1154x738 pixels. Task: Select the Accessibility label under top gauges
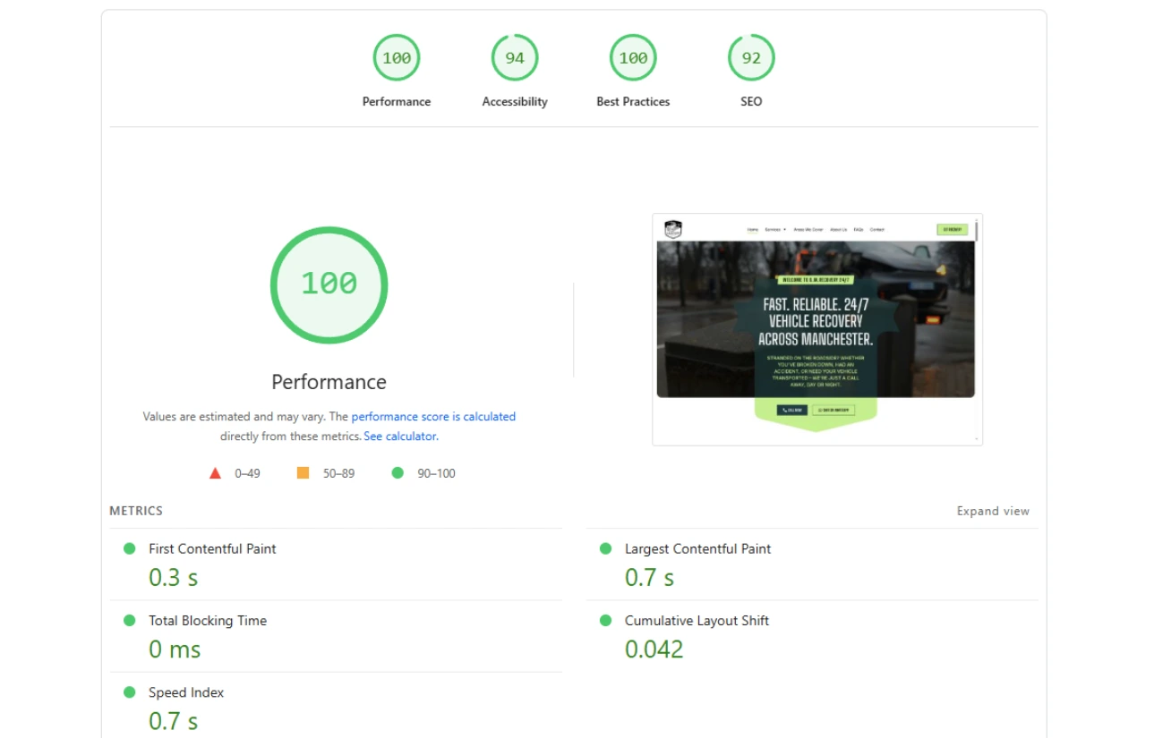[x=515, y=102]
